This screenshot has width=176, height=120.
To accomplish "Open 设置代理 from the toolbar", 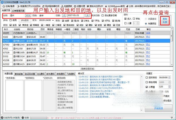I will (87, 6).
